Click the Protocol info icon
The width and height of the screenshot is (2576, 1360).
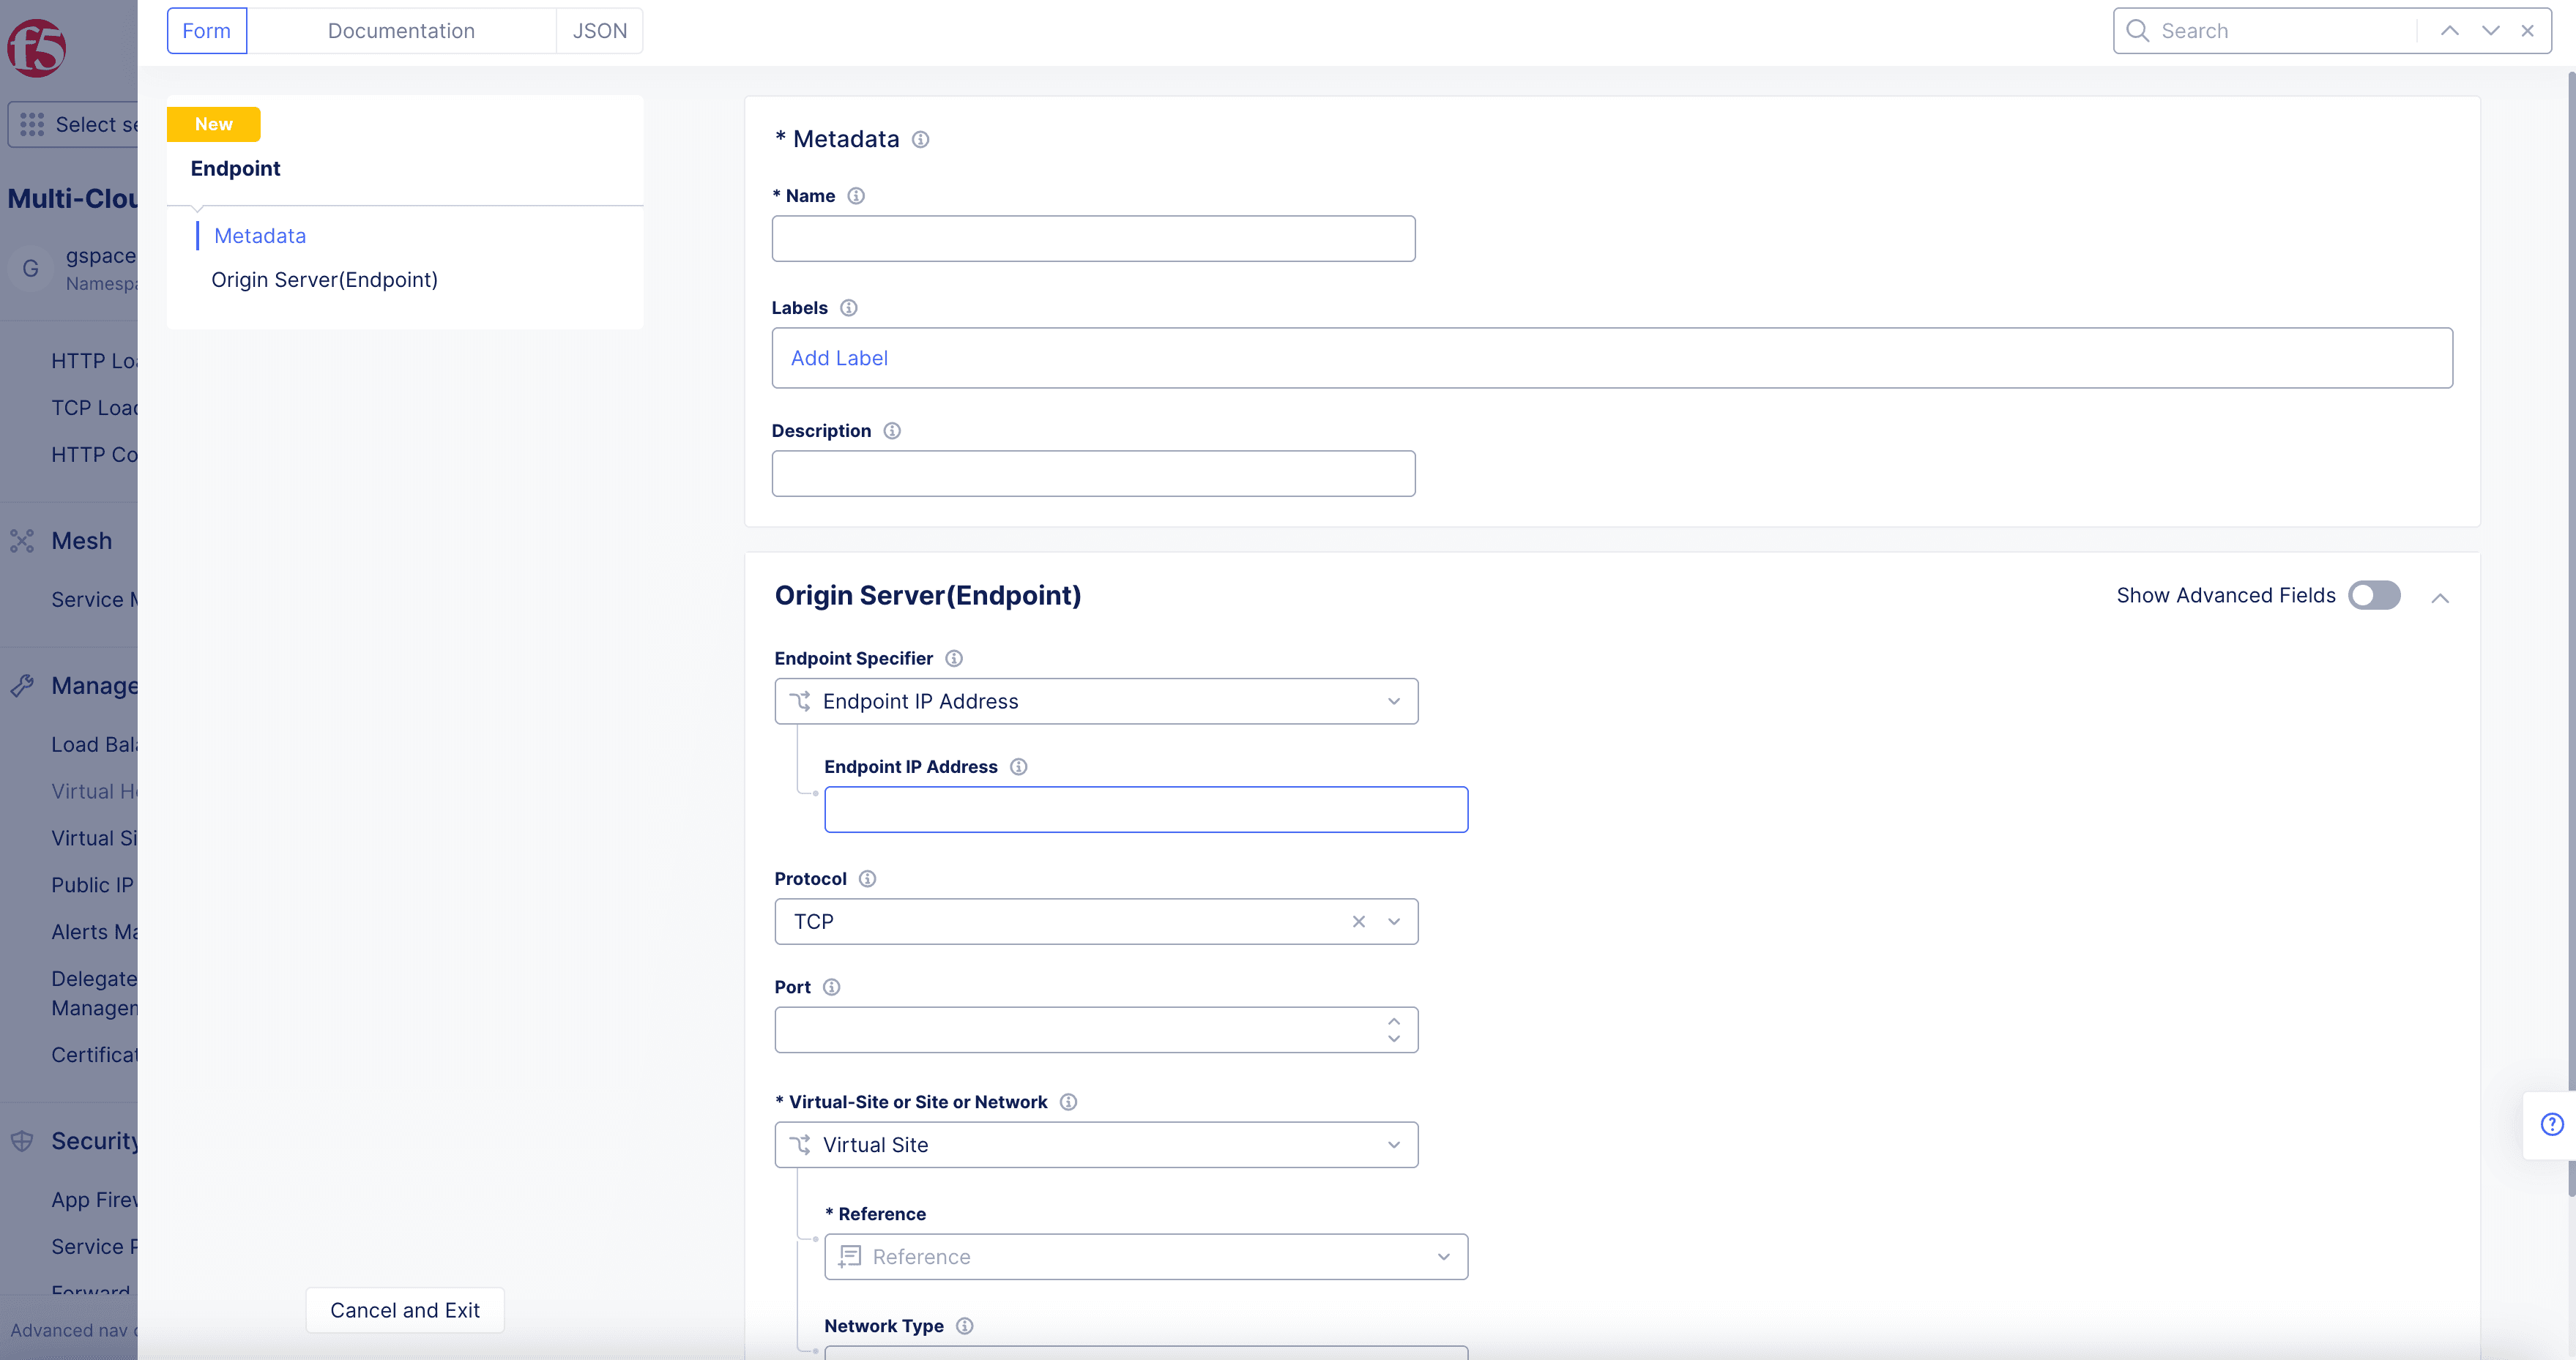click(x=867, y=879)
